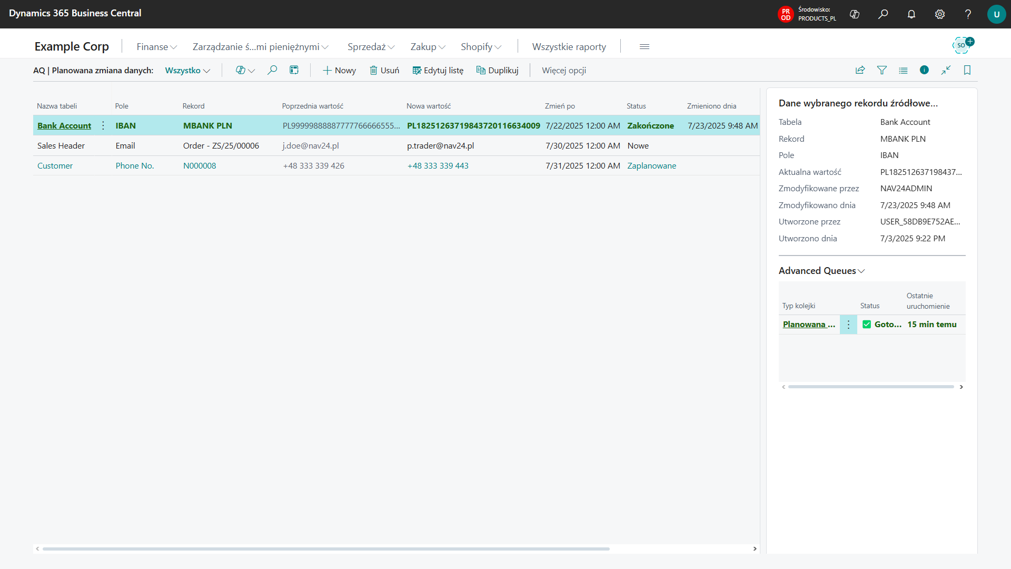The image size is (1011, 569).
Task: Click the bookmark icon
Action: point(967,70)
